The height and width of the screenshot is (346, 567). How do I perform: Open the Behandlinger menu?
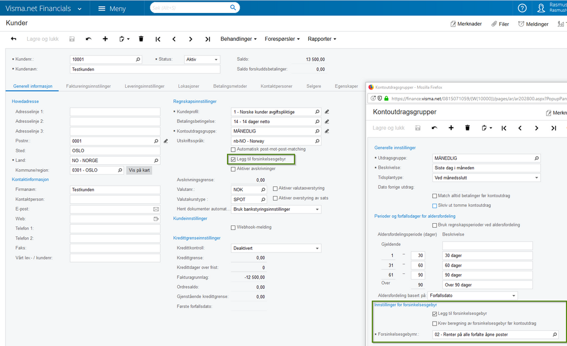238,39
